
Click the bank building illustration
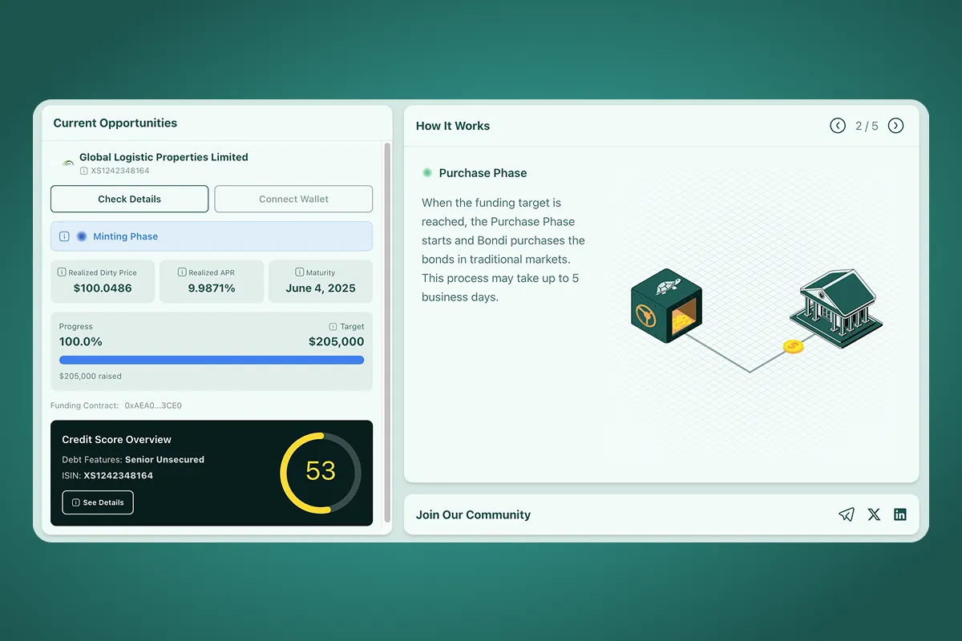[x=835, y=308]
